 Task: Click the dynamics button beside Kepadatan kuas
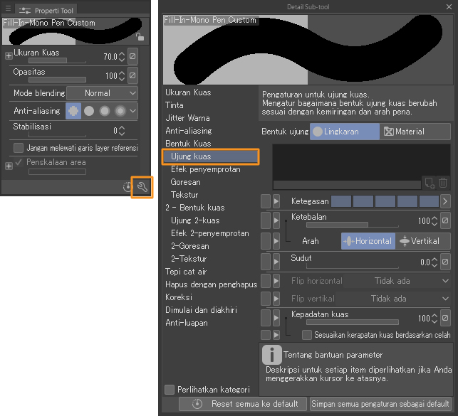(x=444, y=319)
